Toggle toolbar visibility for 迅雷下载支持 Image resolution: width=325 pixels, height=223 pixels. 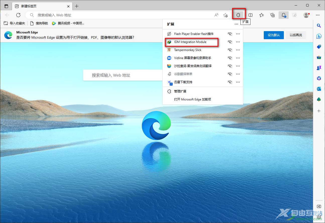point(230,82)
